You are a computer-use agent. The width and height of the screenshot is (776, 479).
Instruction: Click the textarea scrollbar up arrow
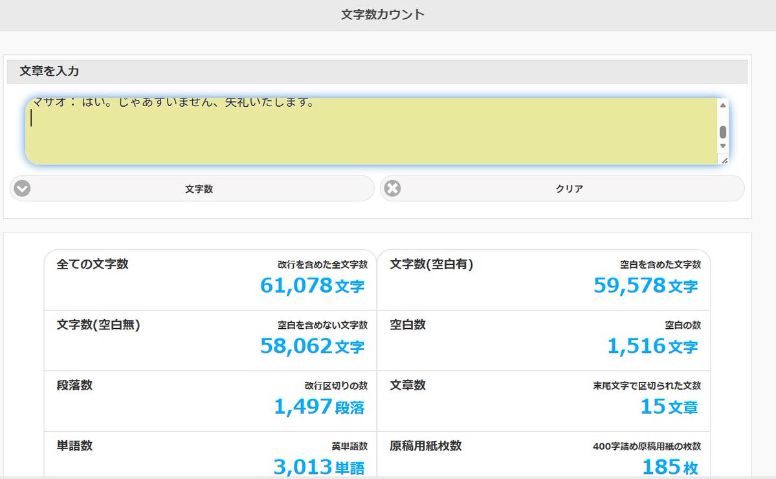point(723,105)
